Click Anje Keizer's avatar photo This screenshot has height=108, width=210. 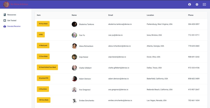pyautogui.click(x=74, y=57)
